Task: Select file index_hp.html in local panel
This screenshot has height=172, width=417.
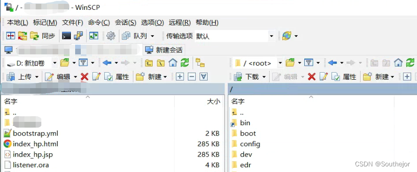Action: coord(35,144)
